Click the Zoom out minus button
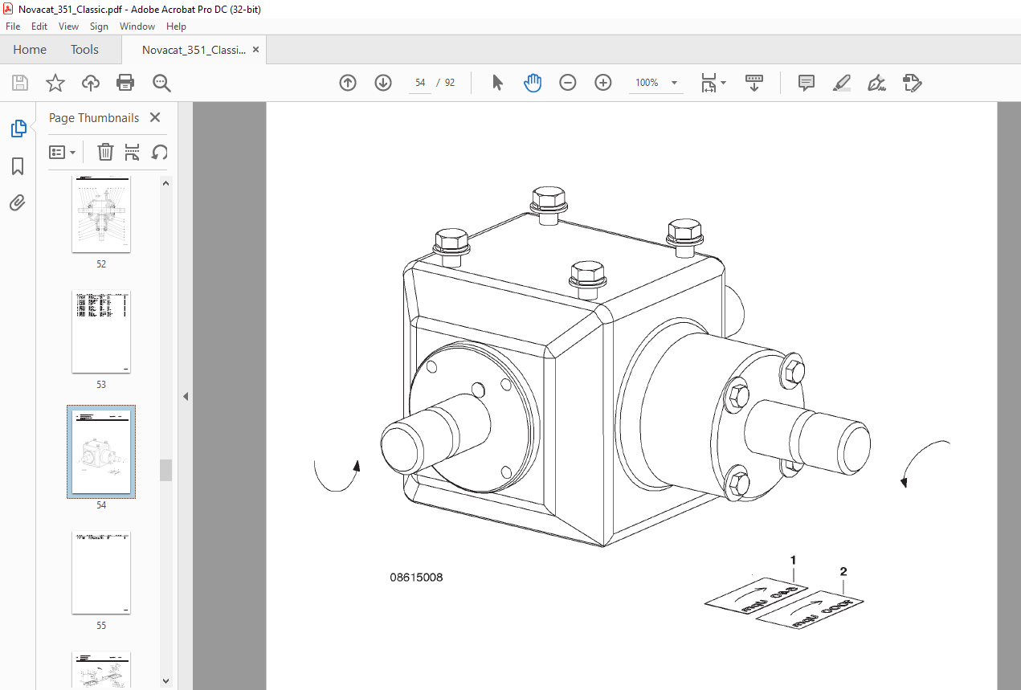The height and width of the screenshot is (690, 1021). [568, 83]
